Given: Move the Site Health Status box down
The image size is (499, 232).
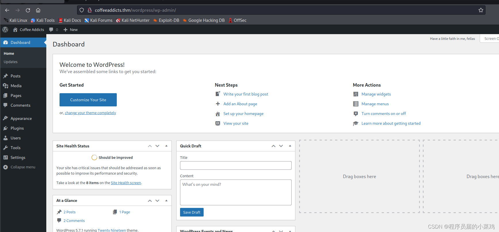Looking at the screenshot, I should 157,146.
